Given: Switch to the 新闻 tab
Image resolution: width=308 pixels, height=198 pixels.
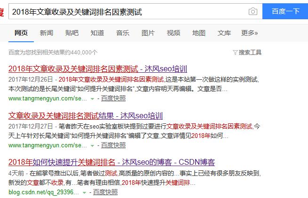Looking at the screenshot, I should pos(47,33).
